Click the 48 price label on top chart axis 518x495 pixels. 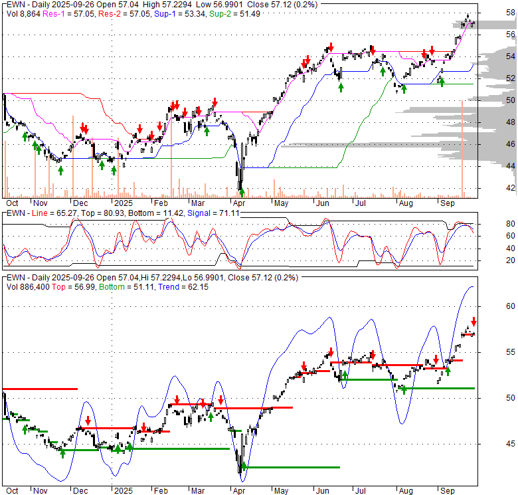(x=511, y=122)
